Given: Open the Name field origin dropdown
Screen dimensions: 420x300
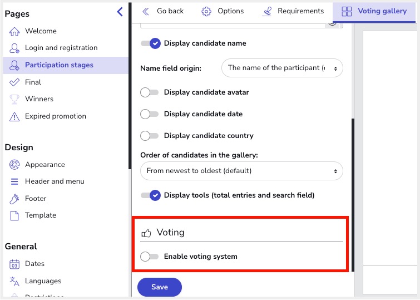Looking at the screenshot, I should tap(282, 68).
